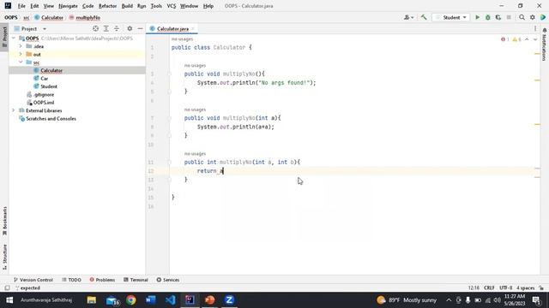The height and width of the screenshot is (308, 549).
Task: Build project with the hammer icon
Action: (x=424, y=17)
